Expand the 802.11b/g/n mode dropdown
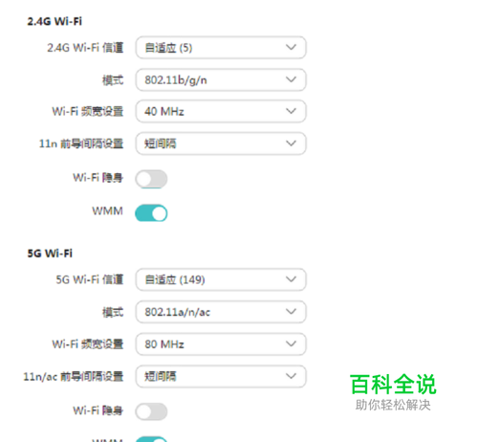Viewport: 478px width, 442px height. tap(221, 79)
